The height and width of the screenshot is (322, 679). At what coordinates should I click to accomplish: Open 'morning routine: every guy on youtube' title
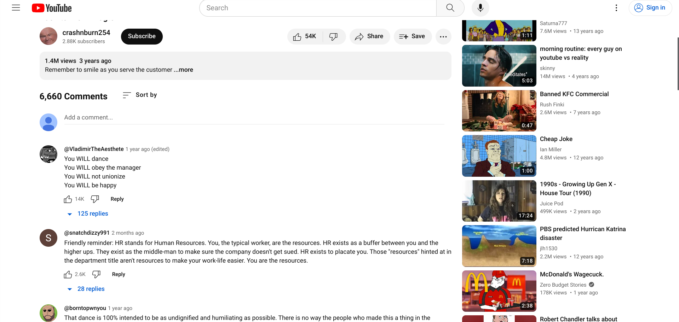coord(581,53)
